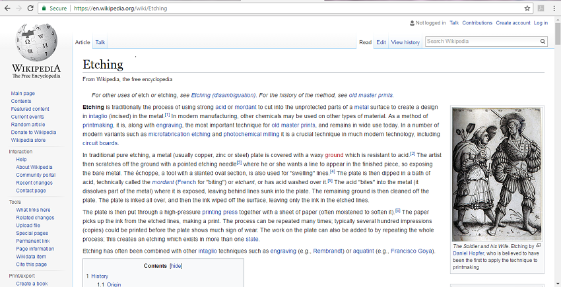Jump to the History section in contents
The image size is (561, 287).
click(100, 276)
